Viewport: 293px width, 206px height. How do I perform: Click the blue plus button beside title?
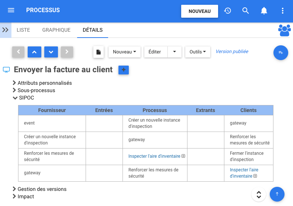click(124, 70)
